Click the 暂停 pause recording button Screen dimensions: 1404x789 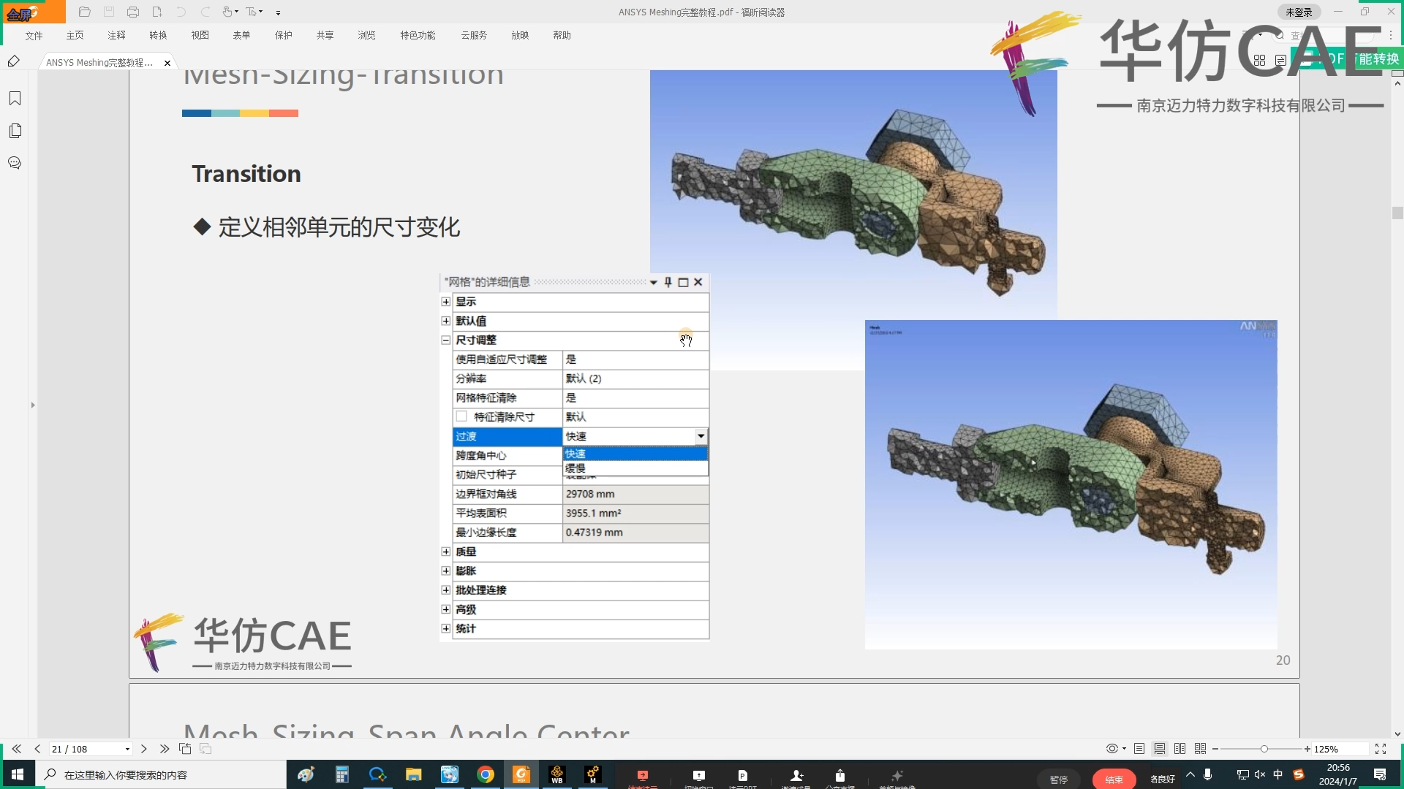click(x=1059, y=780)
